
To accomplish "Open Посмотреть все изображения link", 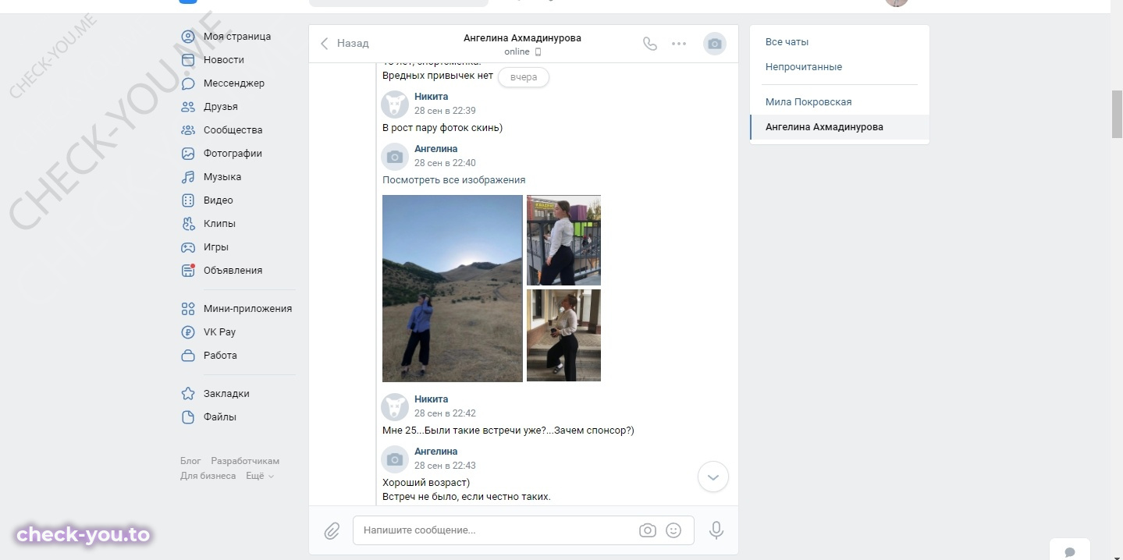I will 454,180.
